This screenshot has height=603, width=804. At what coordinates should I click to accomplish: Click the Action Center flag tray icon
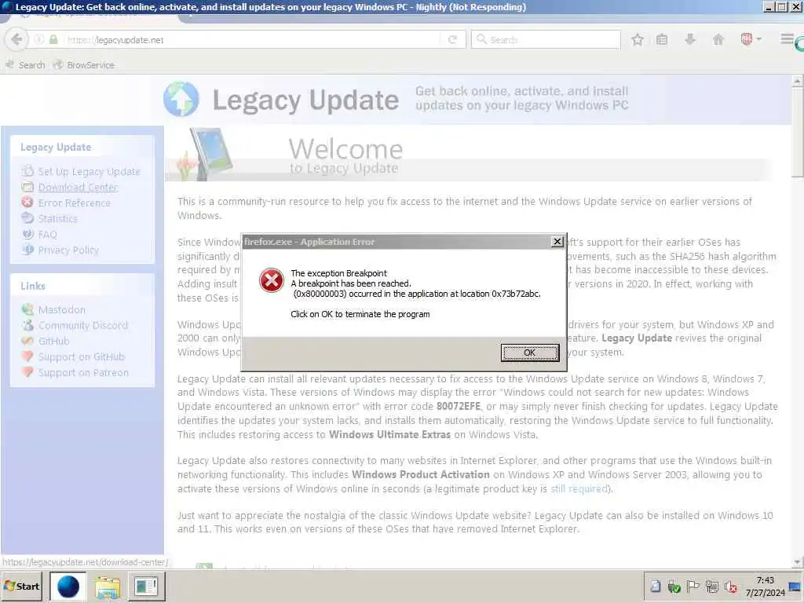click(693, 587)
